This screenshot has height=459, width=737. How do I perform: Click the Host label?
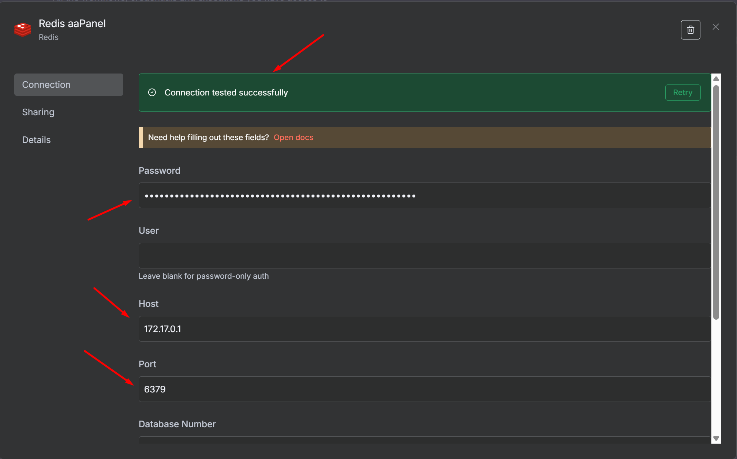point(149,304)
